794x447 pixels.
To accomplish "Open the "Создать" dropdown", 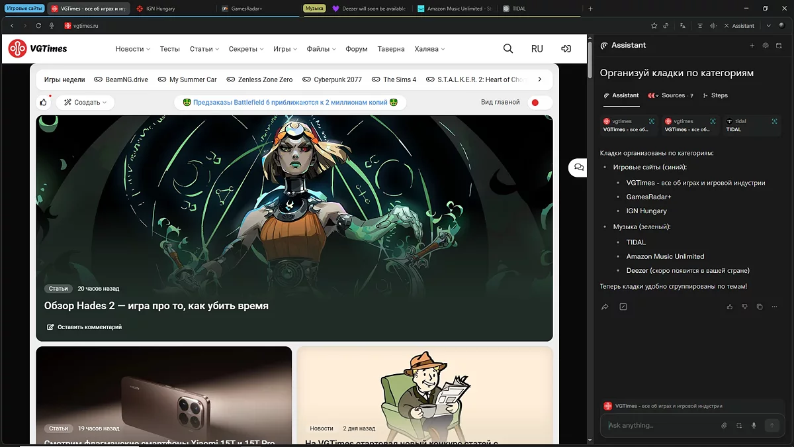I will coord(86,103).
